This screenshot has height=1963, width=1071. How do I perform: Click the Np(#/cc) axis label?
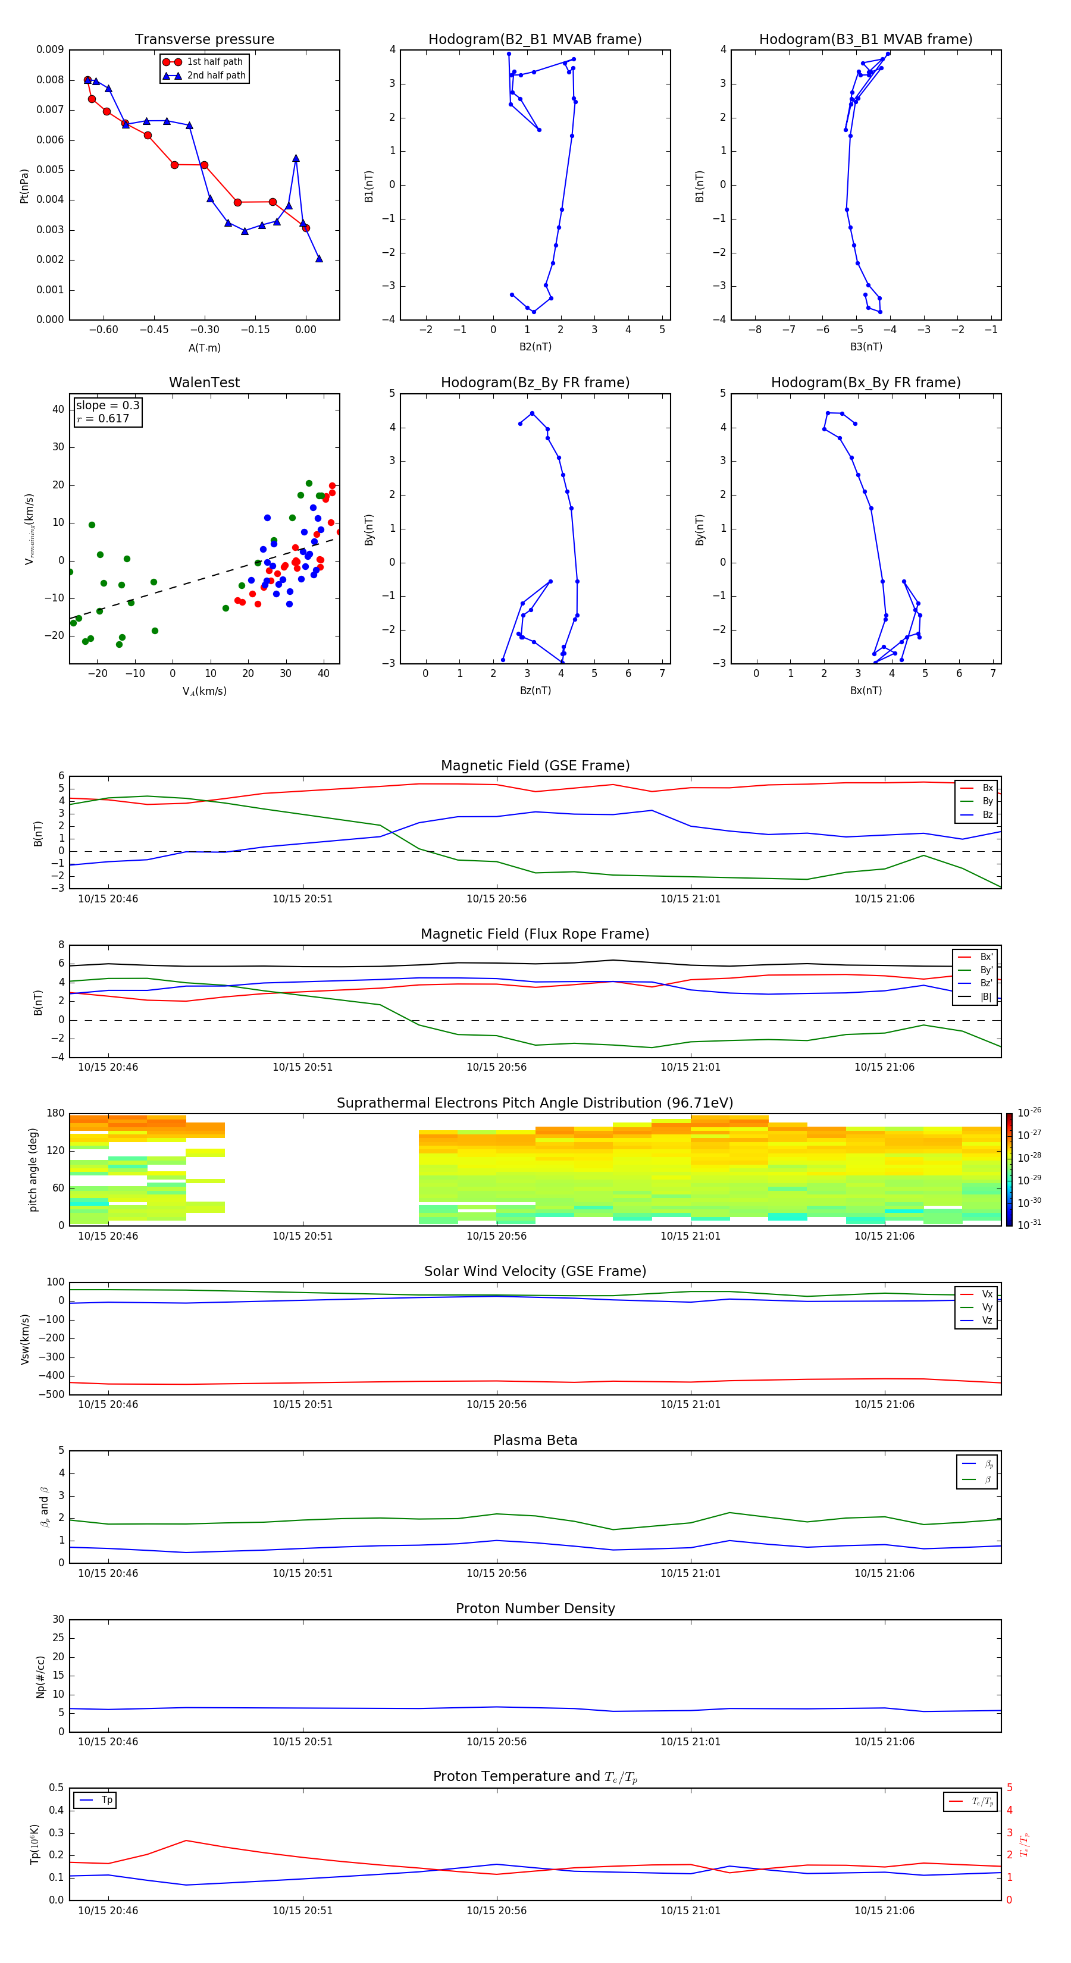[x=40, y=1676]
